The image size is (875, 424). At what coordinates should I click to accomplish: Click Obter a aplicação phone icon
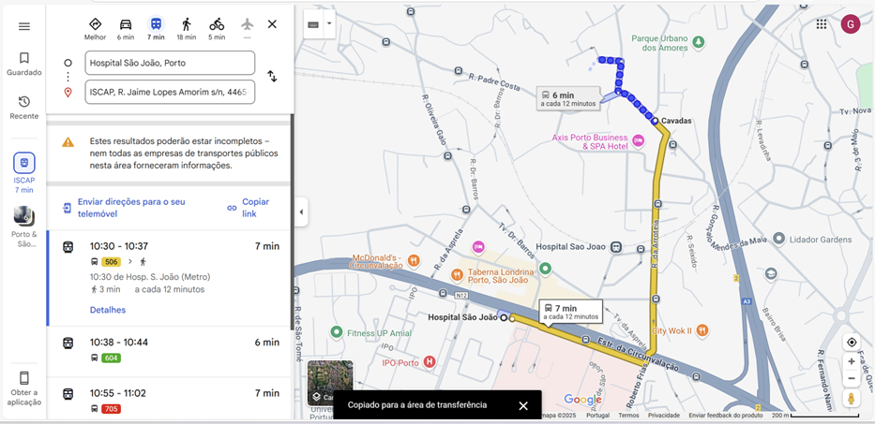pos(24,378)
